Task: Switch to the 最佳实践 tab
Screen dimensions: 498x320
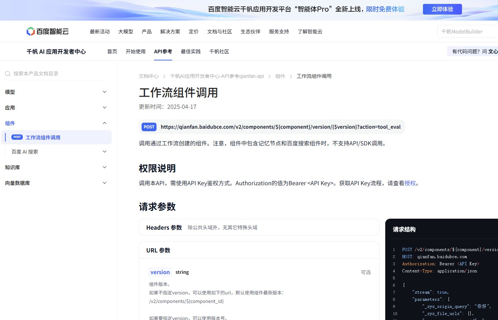Action: pyautogui.click(x=191, y=52)
